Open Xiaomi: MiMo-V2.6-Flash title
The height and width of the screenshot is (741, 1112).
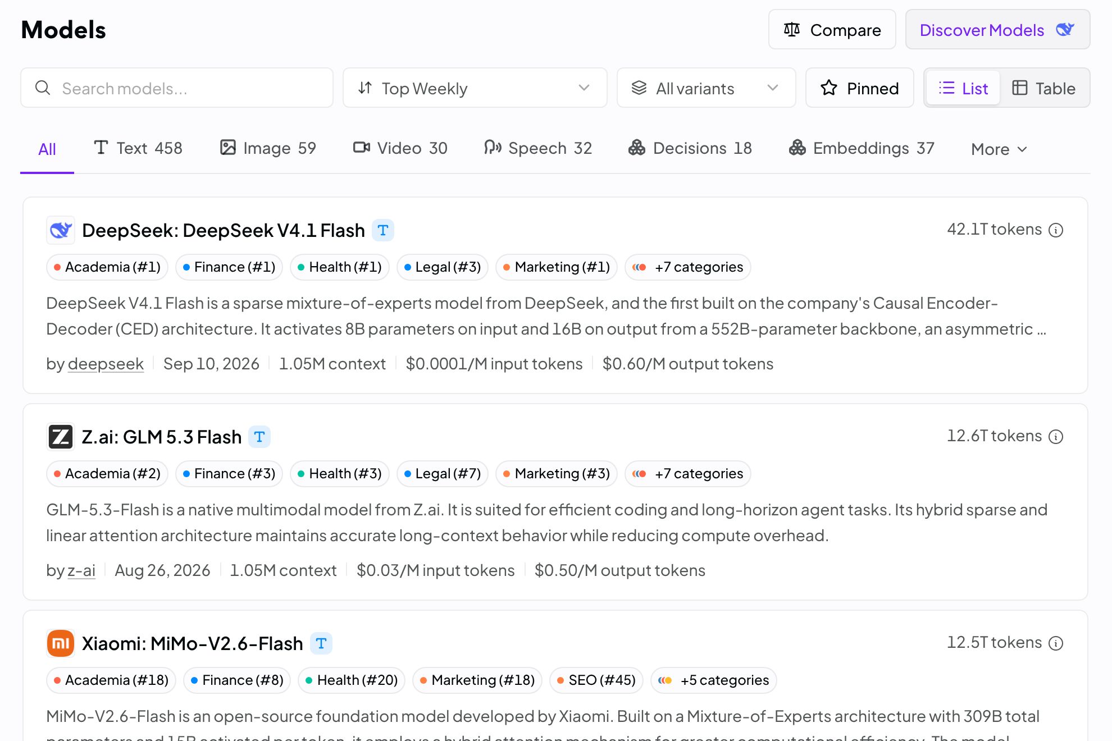(x=193, y=643)
